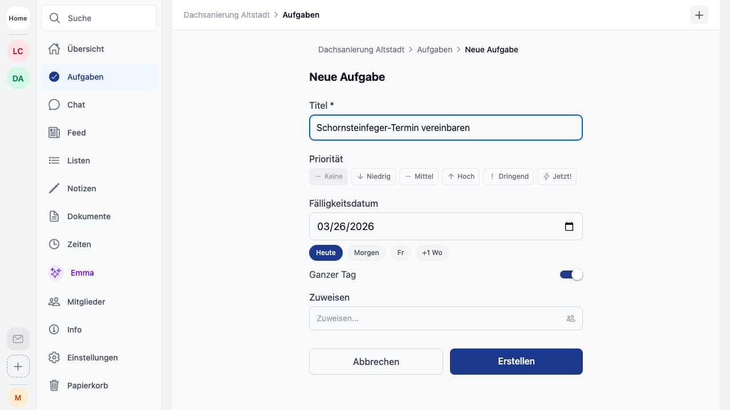Click the Erstellen button
Image resolution: width=730 pixels, height=410 pixels.
point(516,362)
